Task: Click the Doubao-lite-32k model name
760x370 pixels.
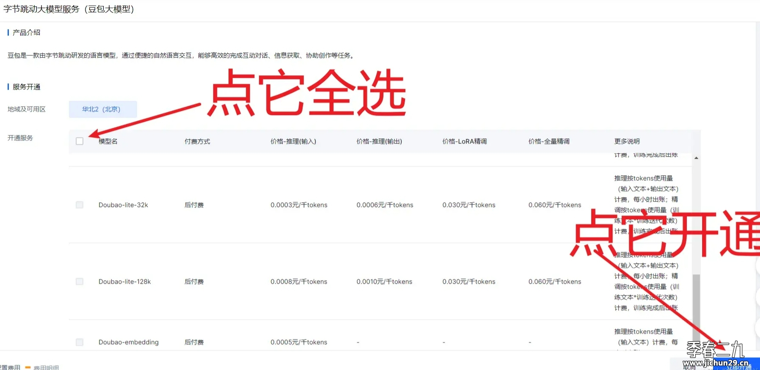Action: click(x=123, y=205)
